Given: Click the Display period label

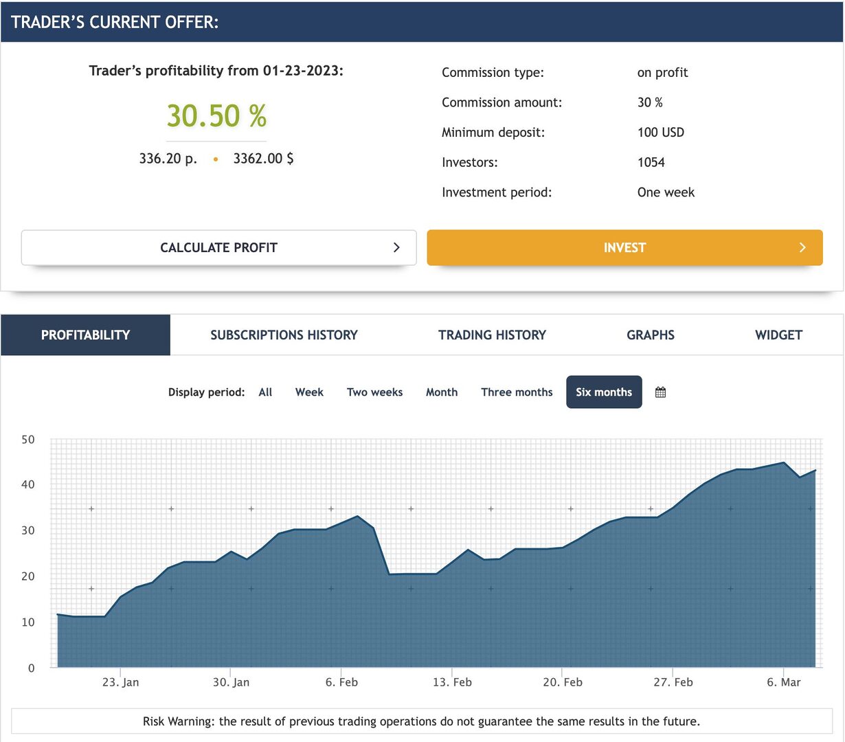Looking at the screenshot, I should coord(206,392).
